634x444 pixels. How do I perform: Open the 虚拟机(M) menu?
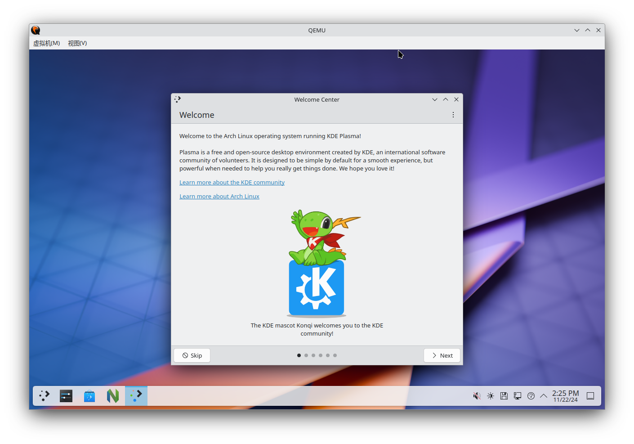point(46,43)
